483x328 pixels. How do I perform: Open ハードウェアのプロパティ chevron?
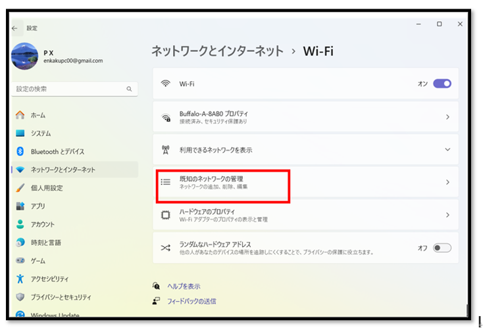pyautogui.click(x=447, y=215)
